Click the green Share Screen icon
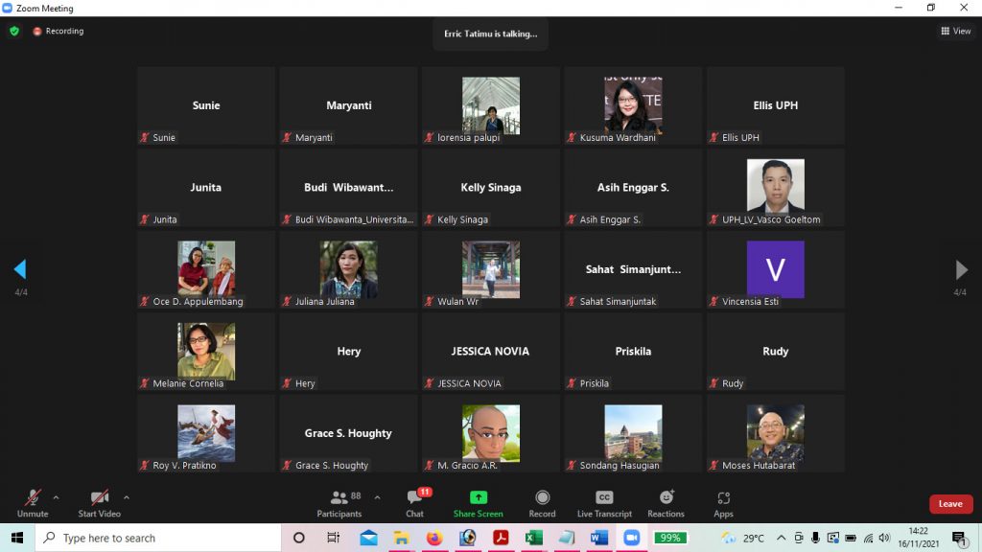The width and height of the screenshot is (982, 552). point(478,498)
